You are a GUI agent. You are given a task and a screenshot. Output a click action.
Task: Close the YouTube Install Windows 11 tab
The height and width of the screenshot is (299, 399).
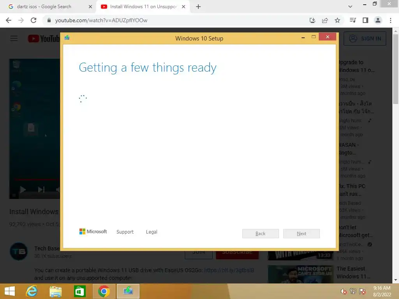click(x=184, y=7)
